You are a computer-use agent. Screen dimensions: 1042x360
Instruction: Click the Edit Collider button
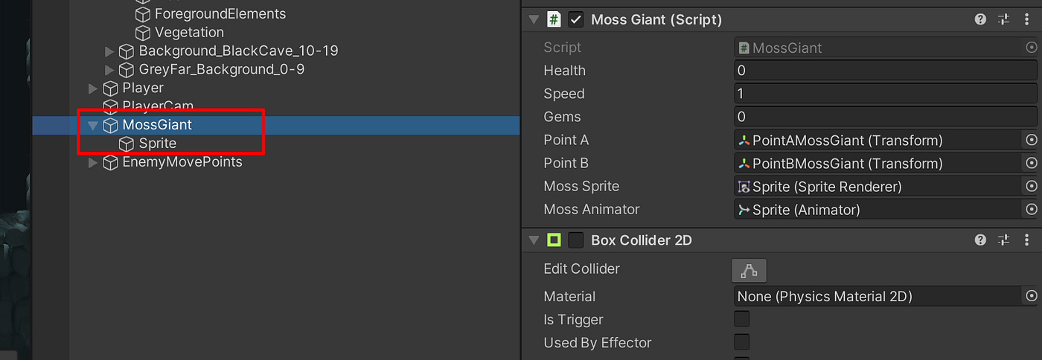[749, 271]
